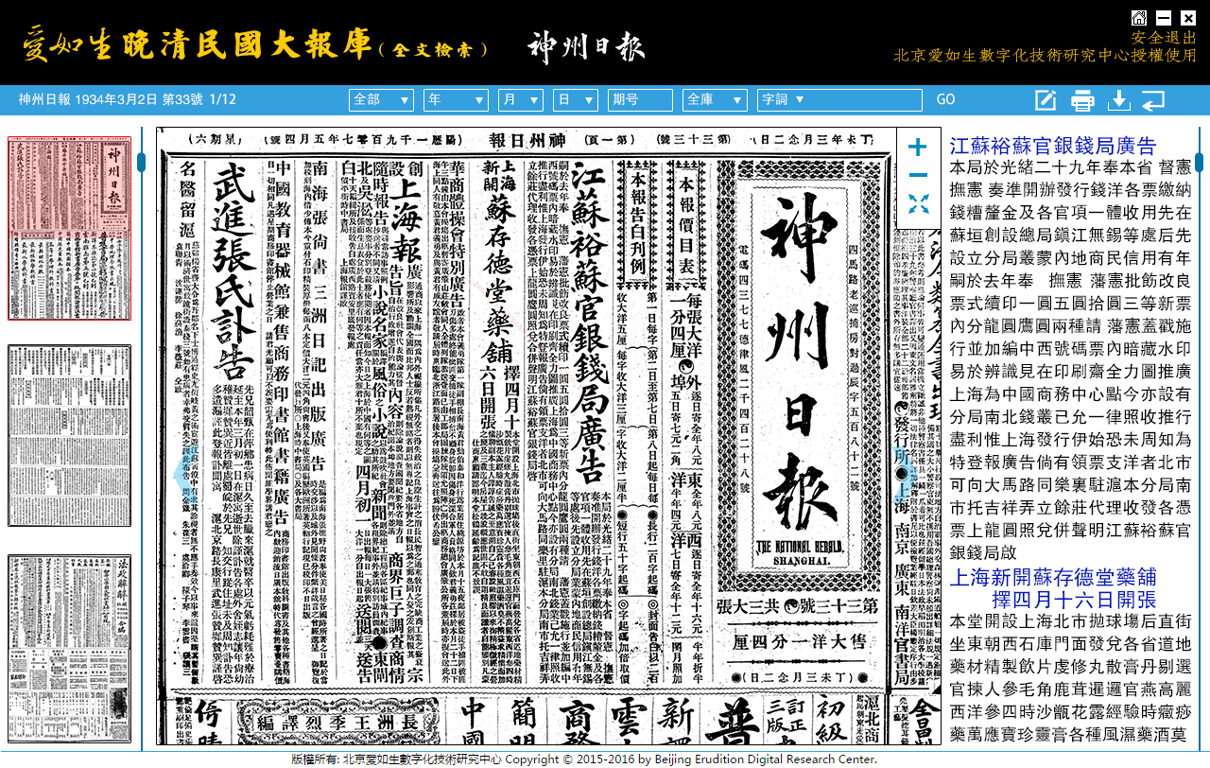Expand the 年 (year) dropdown
The width and height of the screenshot is (1210, 768).
456,98
